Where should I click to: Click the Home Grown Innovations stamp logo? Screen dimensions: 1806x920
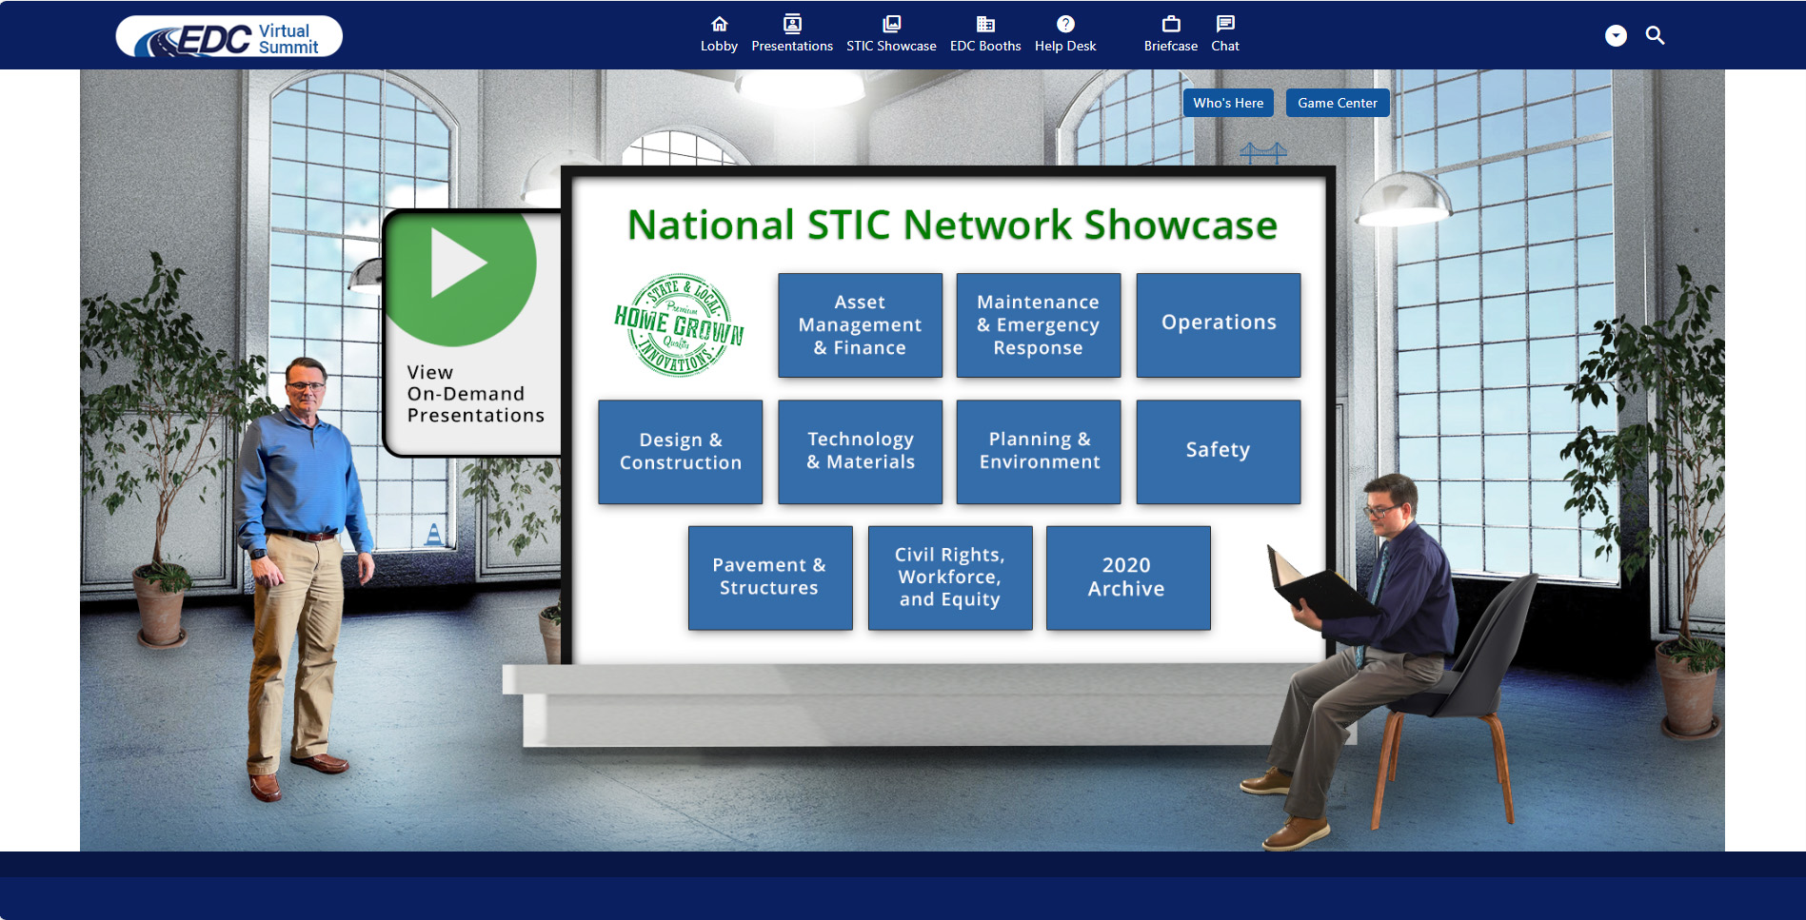(x=679, y=325)
